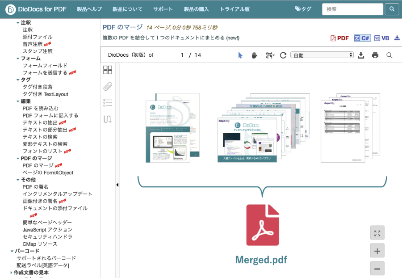Open the snapshot selection tool

tap(270, 55)
